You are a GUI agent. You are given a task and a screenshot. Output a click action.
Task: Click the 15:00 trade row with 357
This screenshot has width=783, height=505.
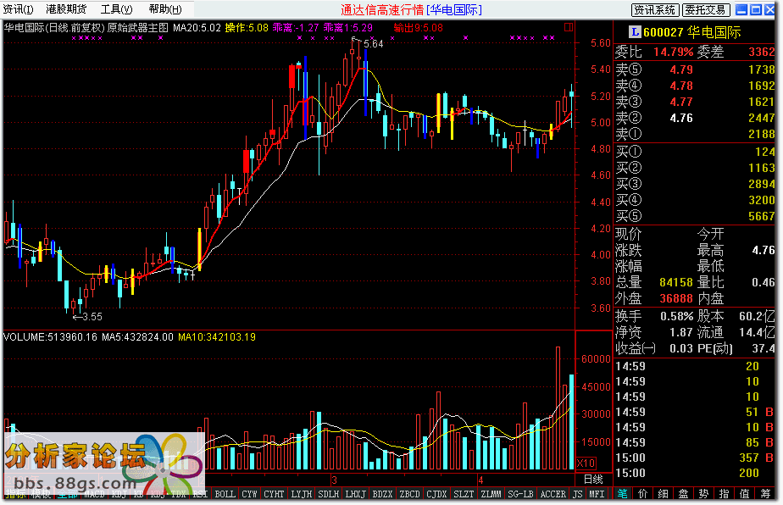[x=695, y=458]
